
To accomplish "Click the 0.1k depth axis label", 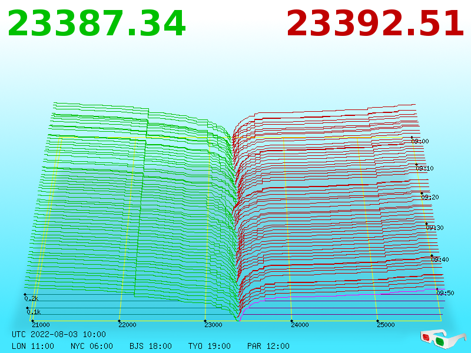I will (34, 312).
